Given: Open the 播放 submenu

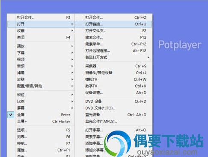Looking at the screenshot, I should 41,46.
